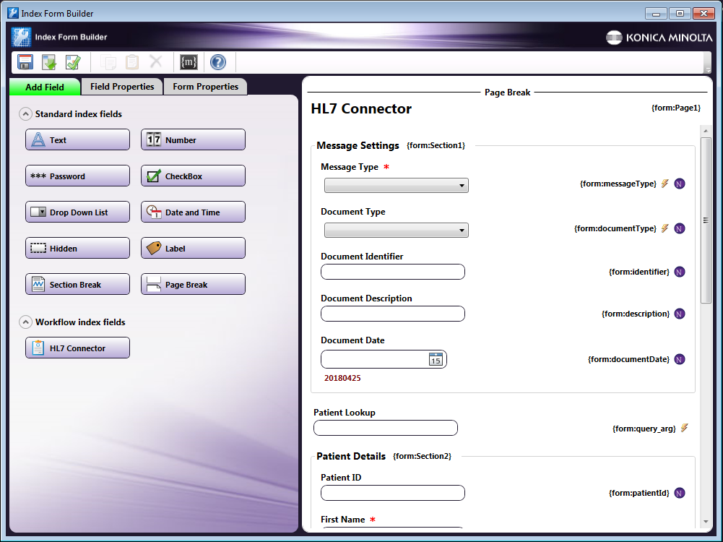The image size is (723, 542).
Task: Open the {m} metadata browser icon
Action: click(x=189, y=62)
